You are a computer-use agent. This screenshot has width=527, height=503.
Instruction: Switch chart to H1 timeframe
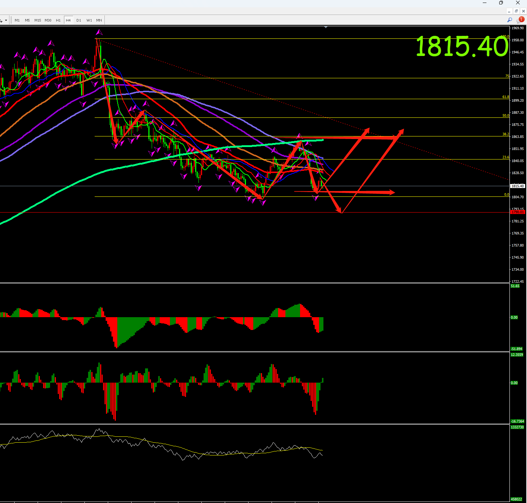click(x=58, y=20)
